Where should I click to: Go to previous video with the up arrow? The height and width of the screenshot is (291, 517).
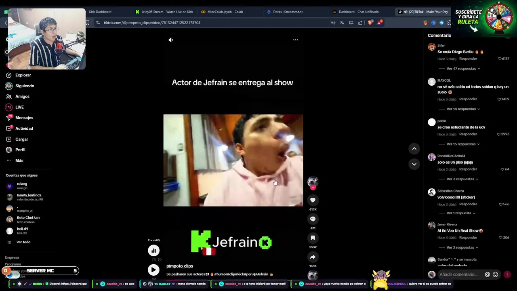coord(414,149)
